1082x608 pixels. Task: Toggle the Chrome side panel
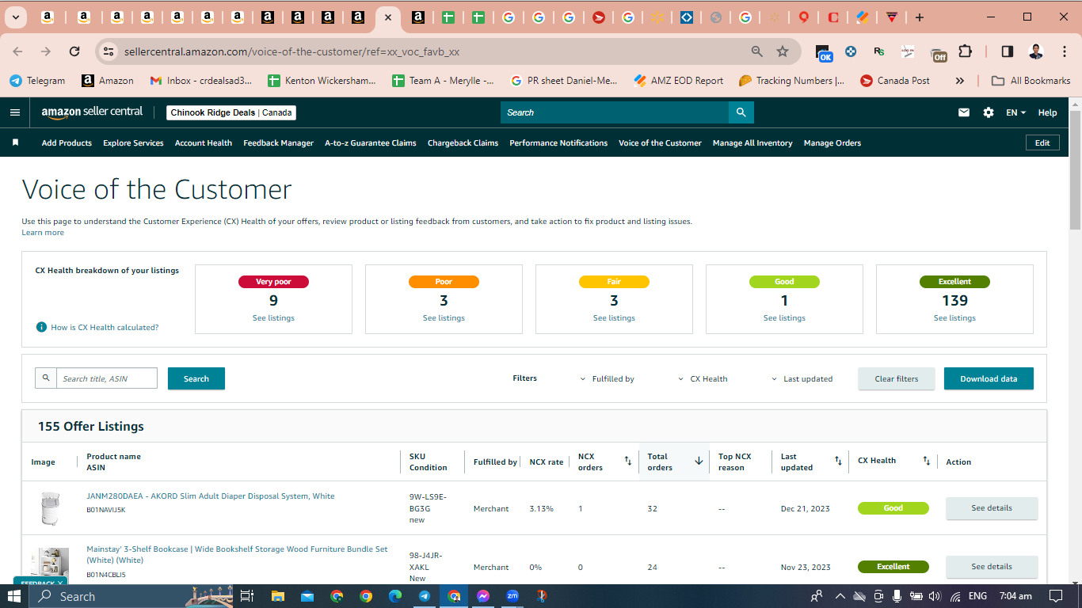1008,51
